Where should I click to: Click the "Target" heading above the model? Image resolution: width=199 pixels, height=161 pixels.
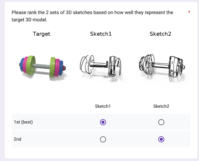click(42, 34)
